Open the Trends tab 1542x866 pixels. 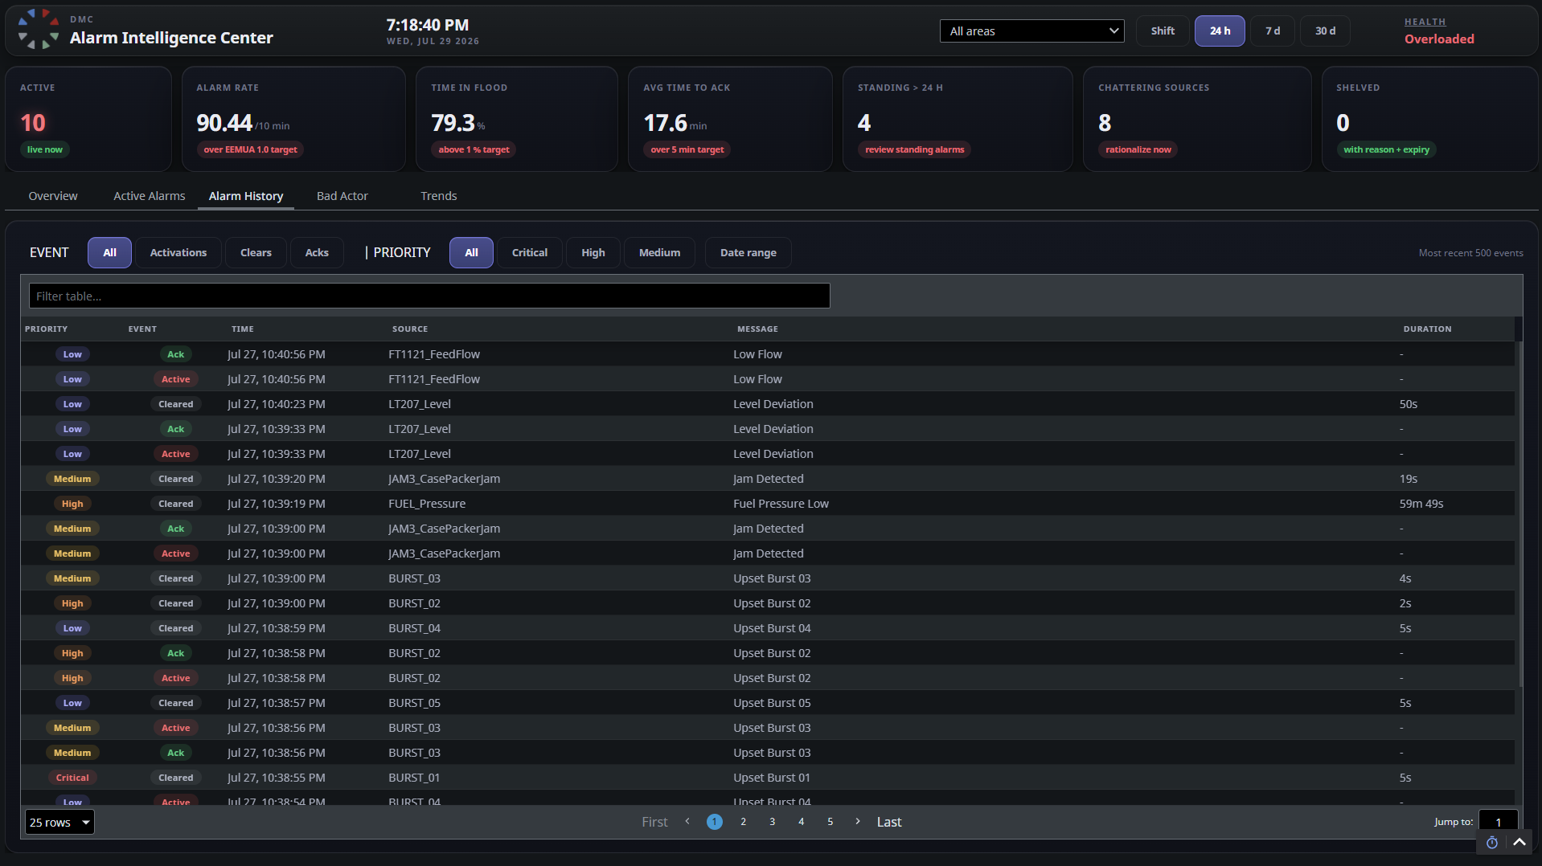[x=439, y=196]
